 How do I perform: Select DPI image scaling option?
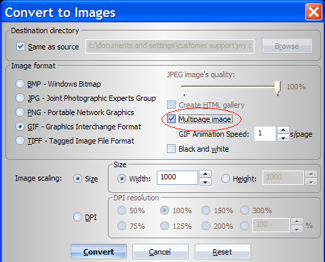(x=77, y=217)
